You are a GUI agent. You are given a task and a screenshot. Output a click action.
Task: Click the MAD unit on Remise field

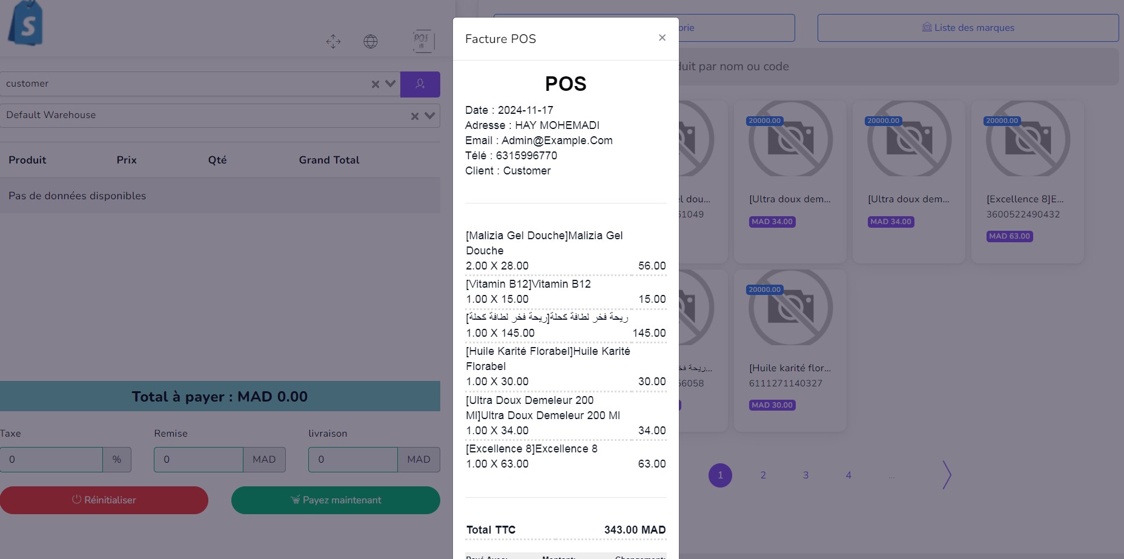click(264, 460)
